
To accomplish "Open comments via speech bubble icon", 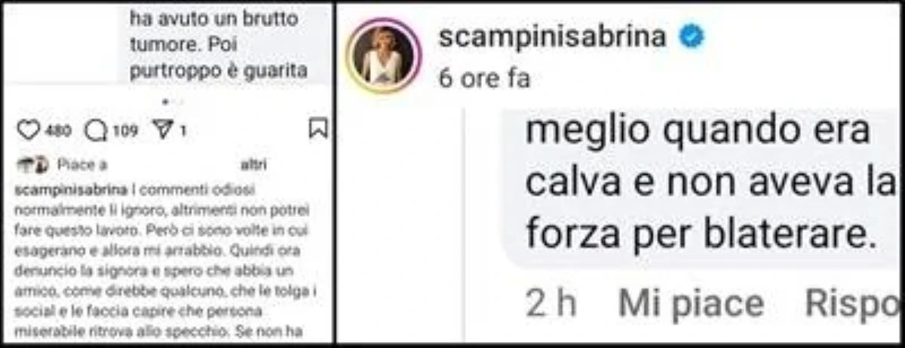I will pyautogui.click(x=95, y=130).
